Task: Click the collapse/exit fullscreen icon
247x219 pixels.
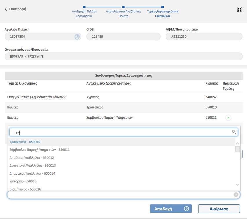Action: click(239, 10)
